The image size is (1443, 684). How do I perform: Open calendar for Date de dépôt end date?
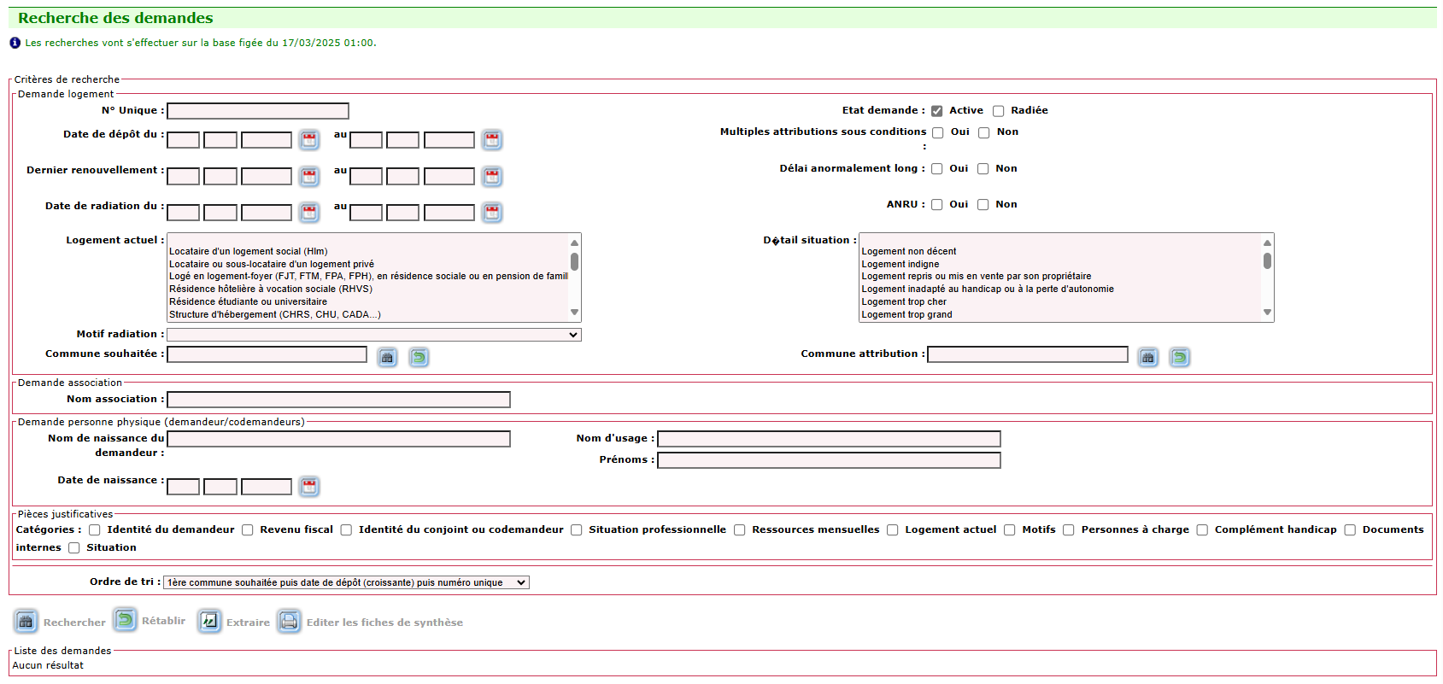pos(492,139)
